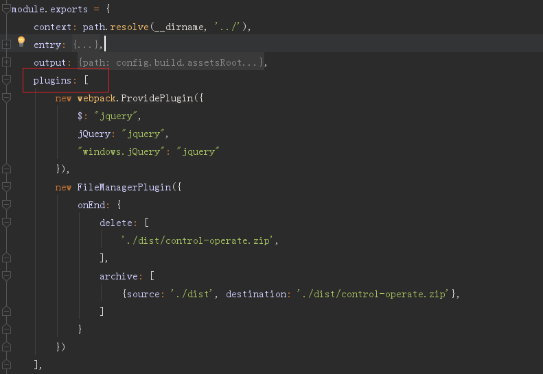Screen dimensions: 543x374
Task: Click the word module in first line
Action: click(x=29, y=9)
